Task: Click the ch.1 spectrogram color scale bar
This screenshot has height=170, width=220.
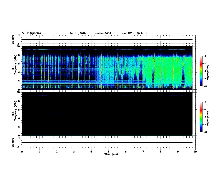Action: tap(201, 71)
